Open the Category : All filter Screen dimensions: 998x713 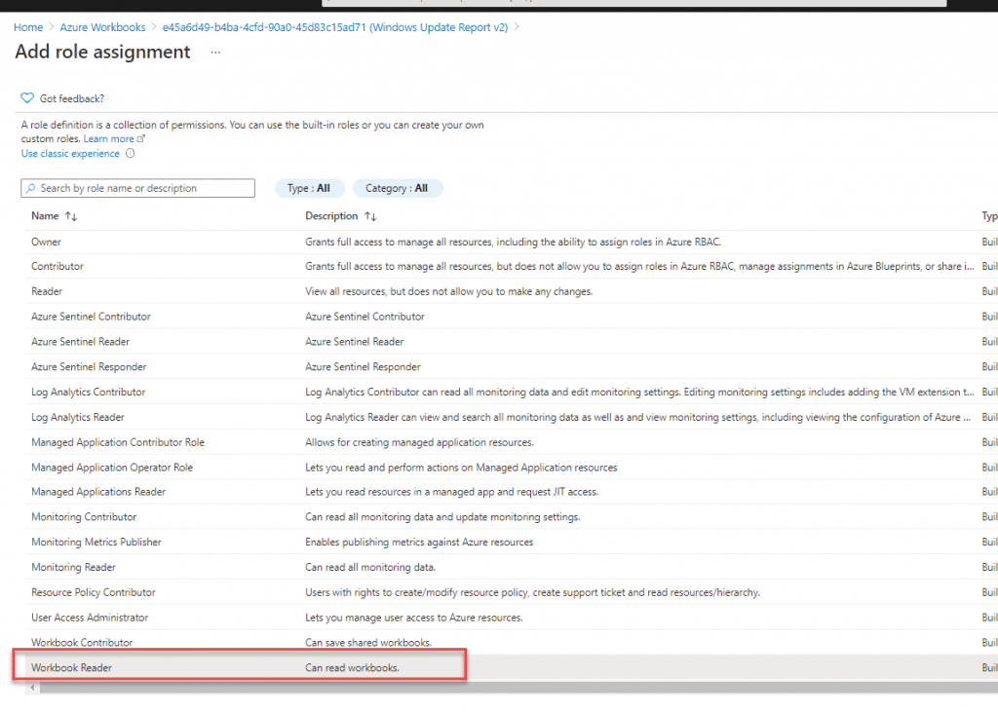[398, 188]
